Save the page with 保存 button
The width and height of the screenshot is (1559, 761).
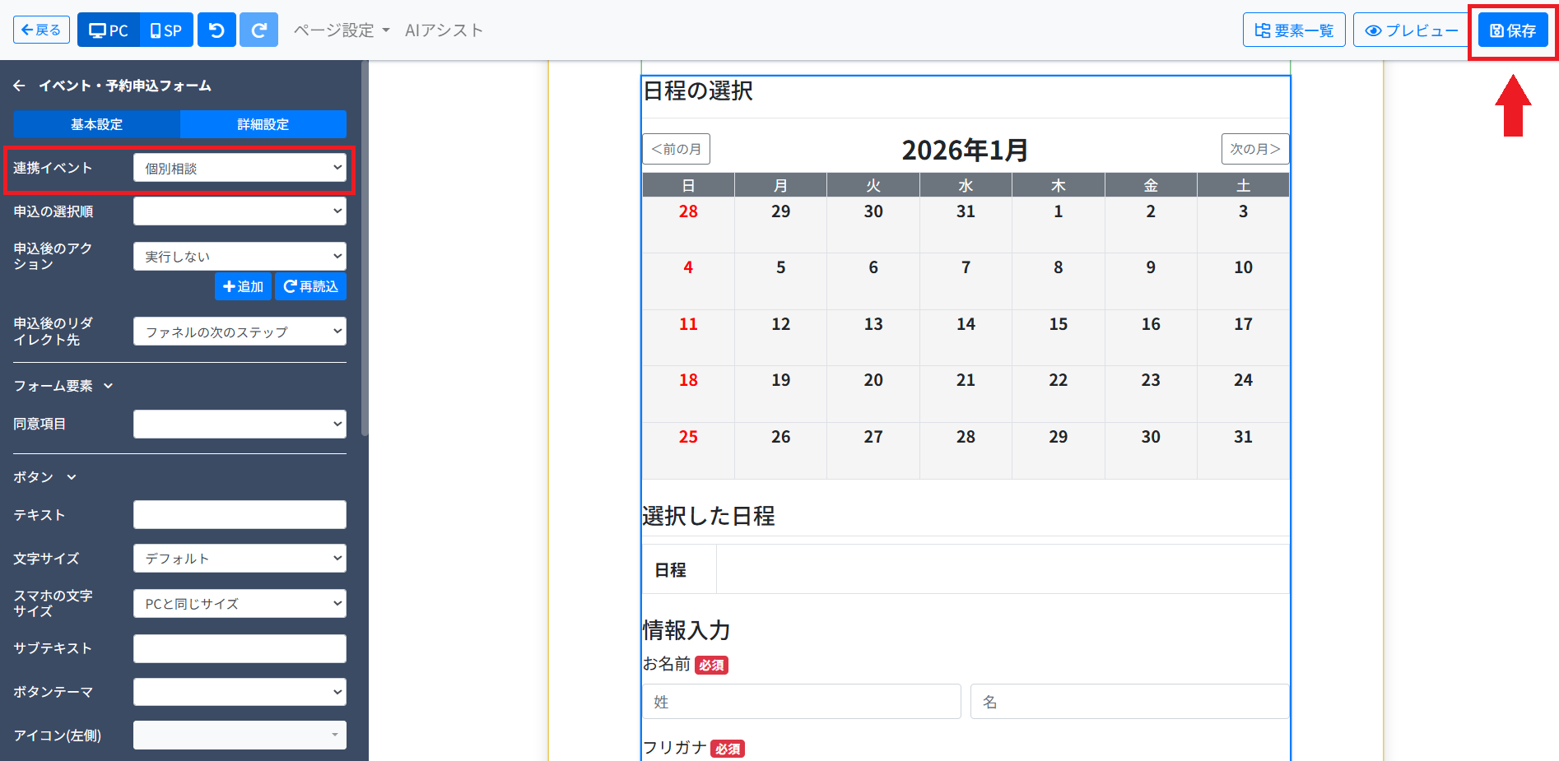pyautogui.click(x=1513, y=30)
